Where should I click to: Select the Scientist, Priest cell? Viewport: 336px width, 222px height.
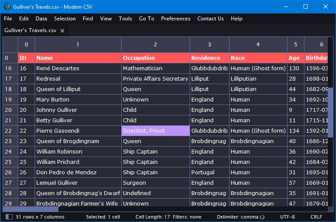point(155,131)
